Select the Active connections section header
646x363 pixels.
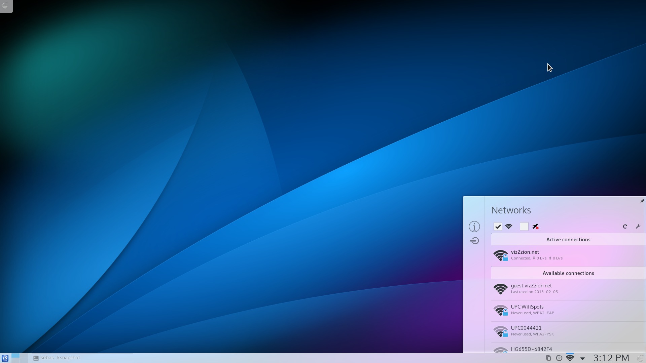click(x=568, y=239)
